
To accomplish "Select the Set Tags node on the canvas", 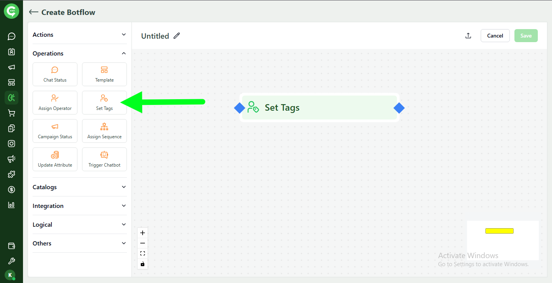I will [320, 108].
